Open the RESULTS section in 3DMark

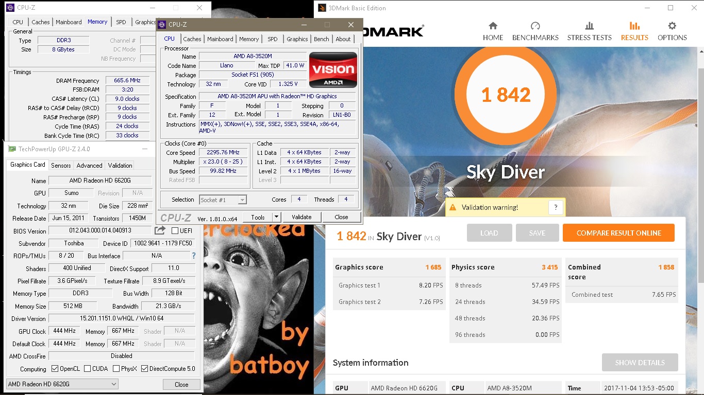click(x=634, y=31)
